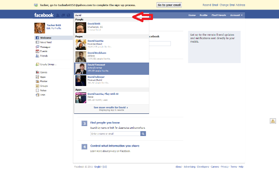Click the magnifier search button for find people
This screenshot has height=176, width=279.
click(143, 133)
